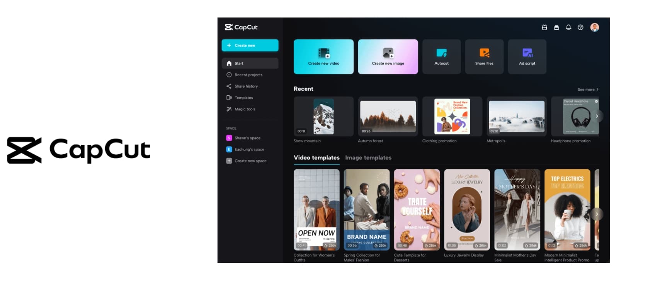Open Minimalist Mother's Day Sale template
This screenshot has width=660, height=301.
click(x=517, y=210)
